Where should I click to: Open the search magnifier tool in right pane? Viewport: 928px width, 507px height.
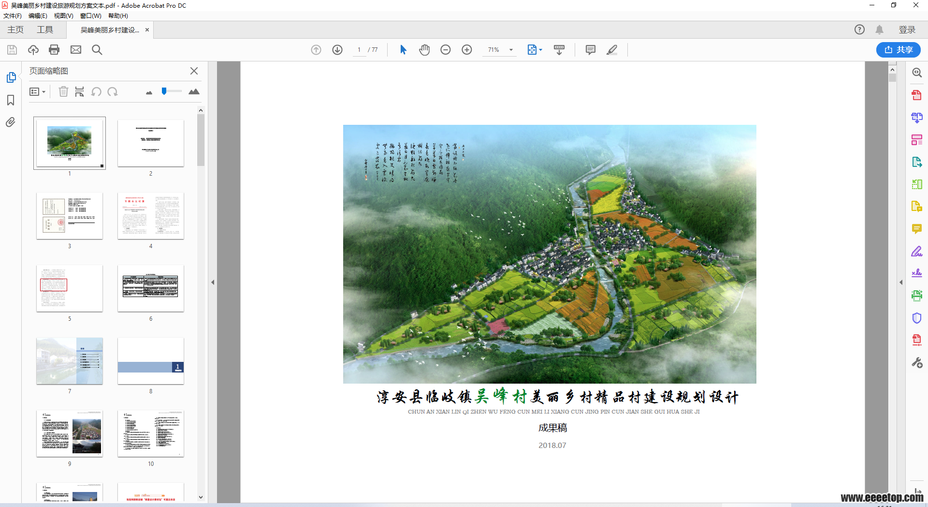pos(917,73)
